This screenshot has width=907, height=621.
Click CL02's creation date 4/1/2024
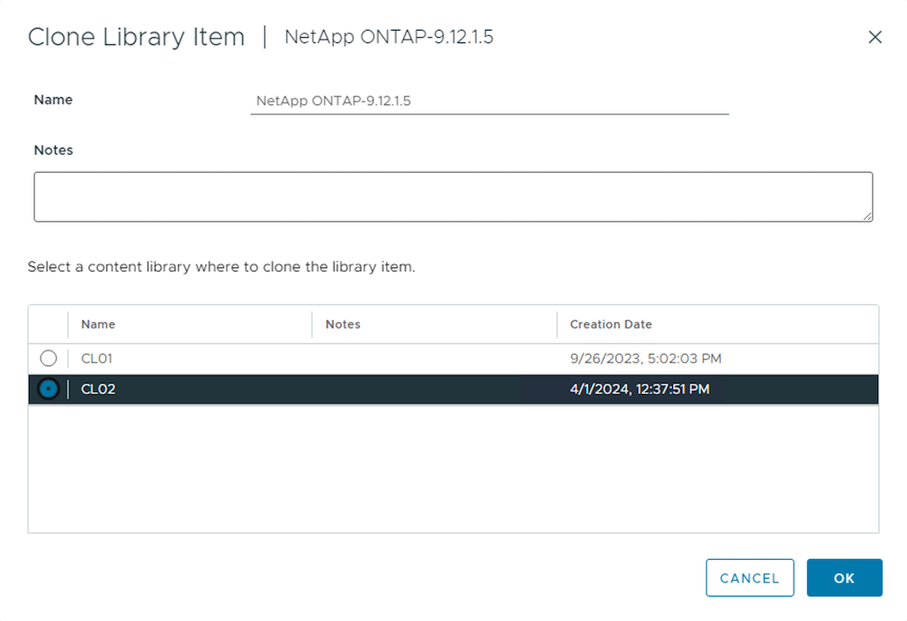(x=639, y=390)
